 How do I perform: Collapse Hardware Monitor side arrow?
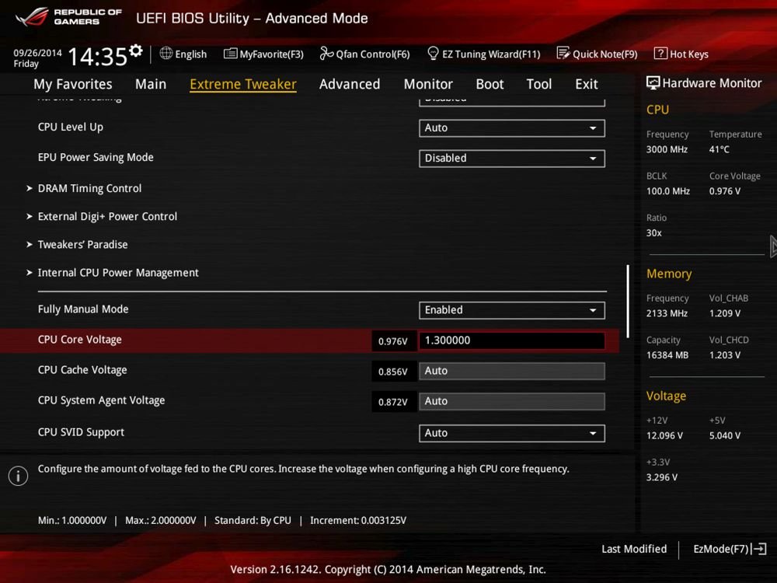click(x=773, y=246)
